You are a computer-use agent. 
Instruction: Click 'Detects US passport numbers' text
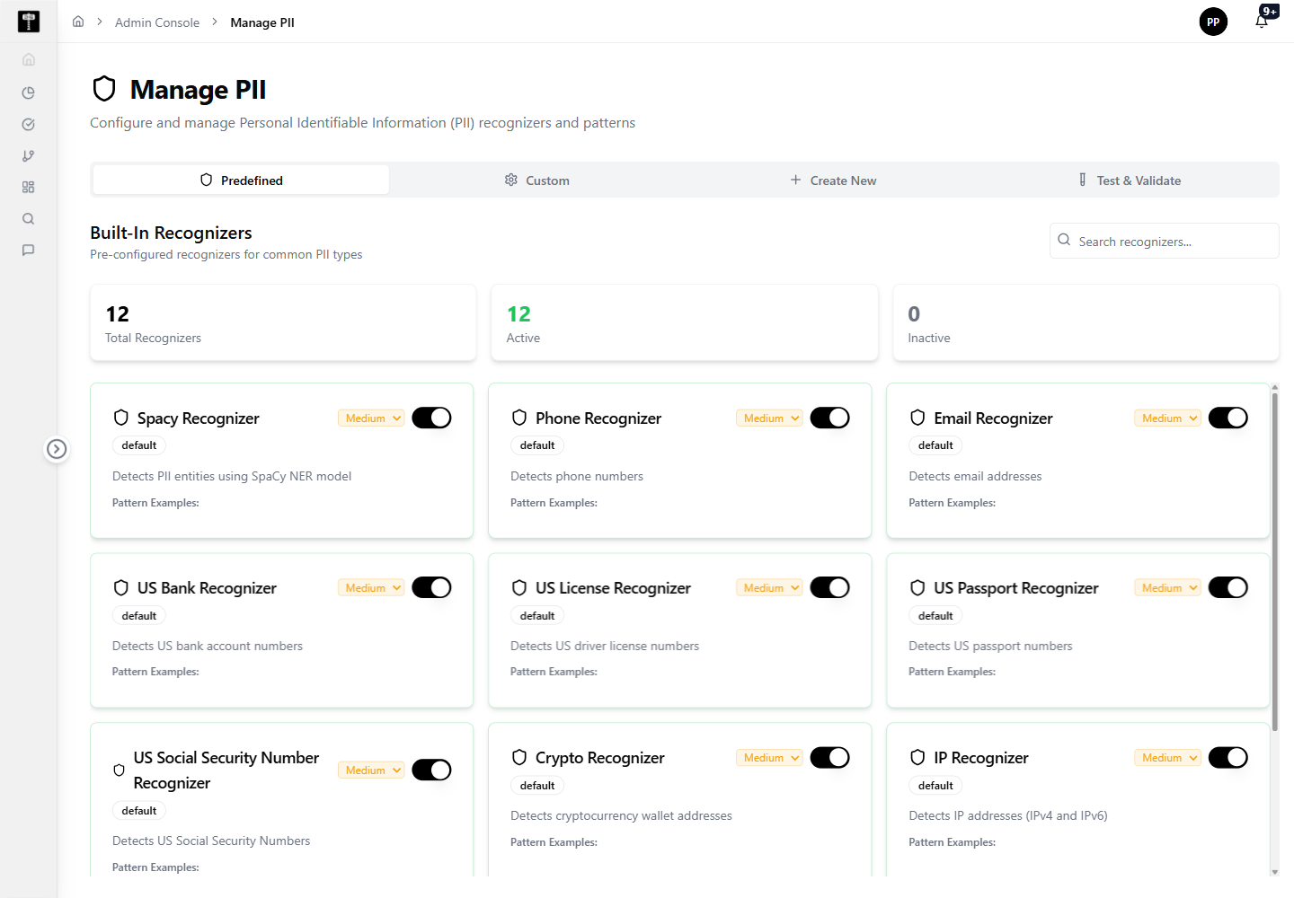point(990,646)
